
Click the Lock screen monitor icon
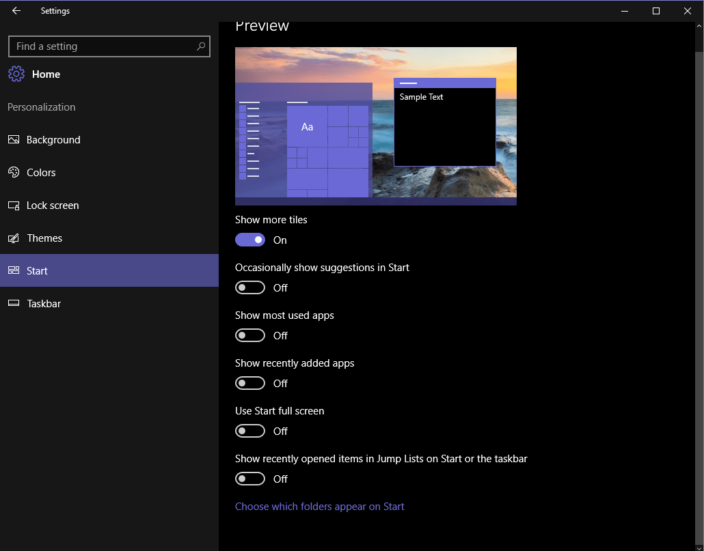click(x=15, y=205)
